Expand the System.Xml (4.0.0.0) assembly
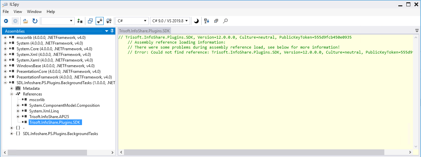421x157 pixels. click(x=5, y=54)
